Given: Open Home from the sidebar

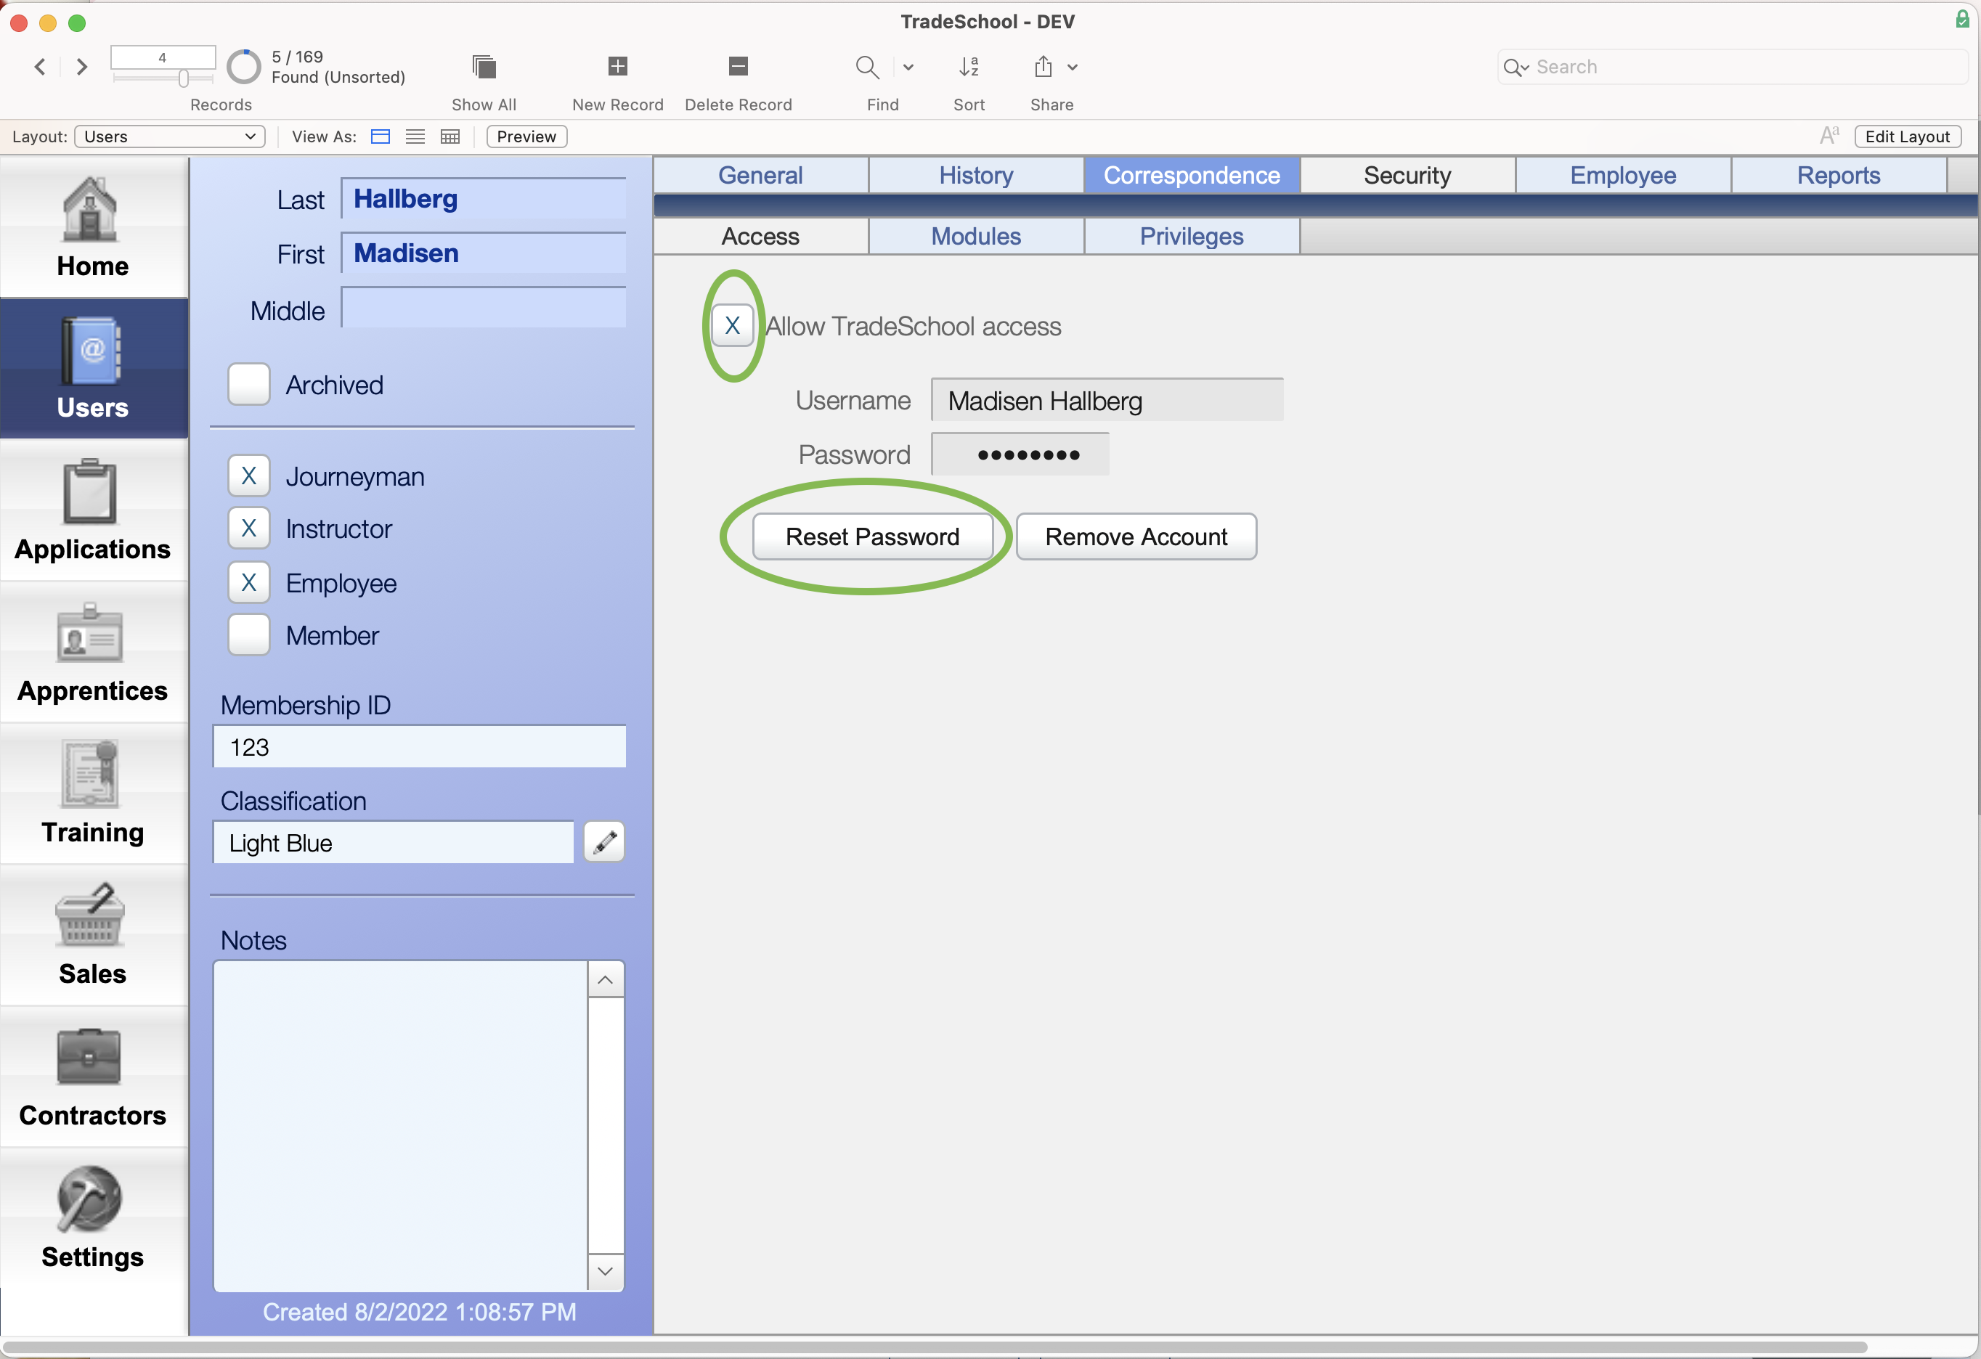Looking at the screenshot, I should point(93,226).
